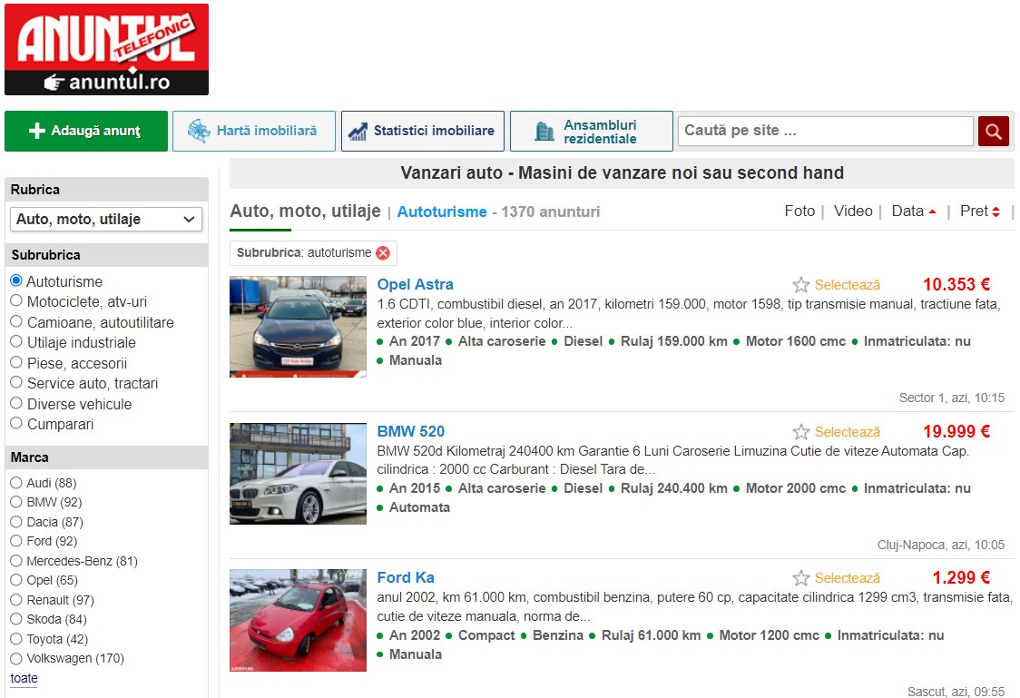Choose Utilaje industriale radio option
This screenshot has width=1020, height=698.
pos(16,341)
